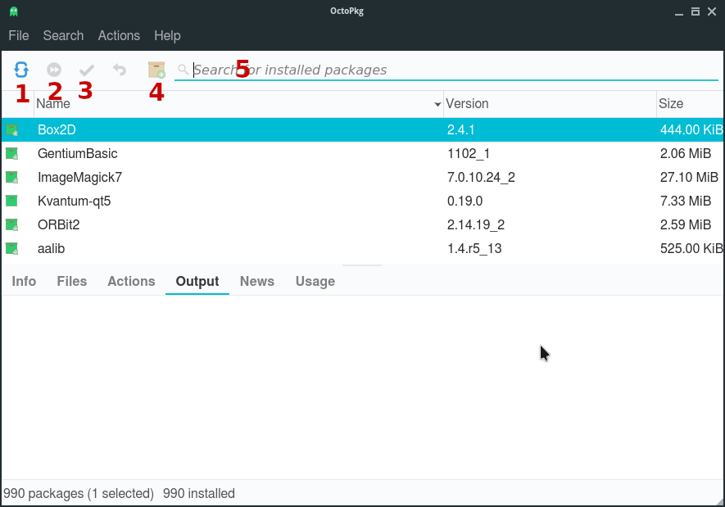Select the ORBit2 package name
The height and width of the screenshot is (507, 725).
click(x=59, y=224)
